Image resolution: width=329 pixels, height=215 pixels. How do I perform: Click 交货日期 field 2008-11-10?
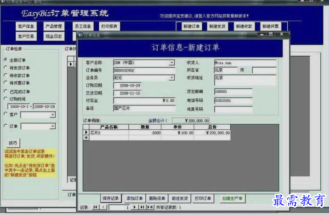pos(127,93)
